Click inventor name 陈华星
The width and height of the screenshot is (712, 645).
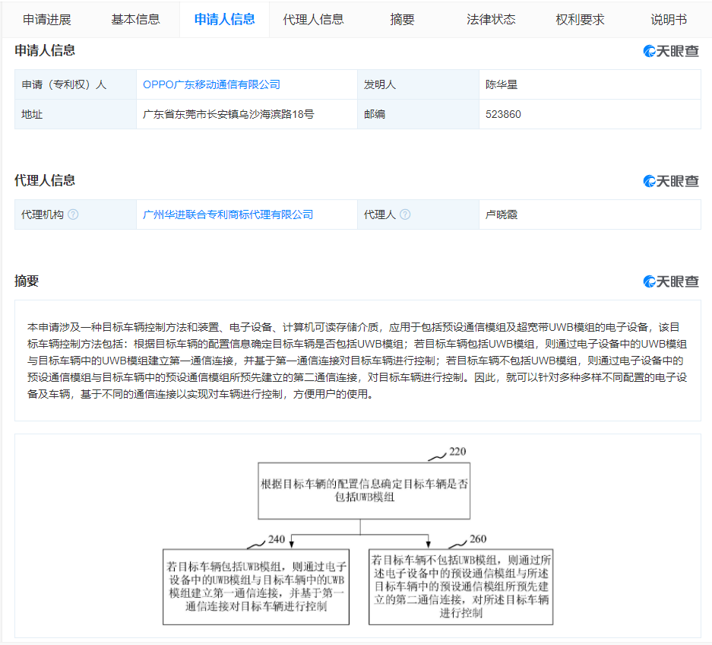(x=502, y=84)
